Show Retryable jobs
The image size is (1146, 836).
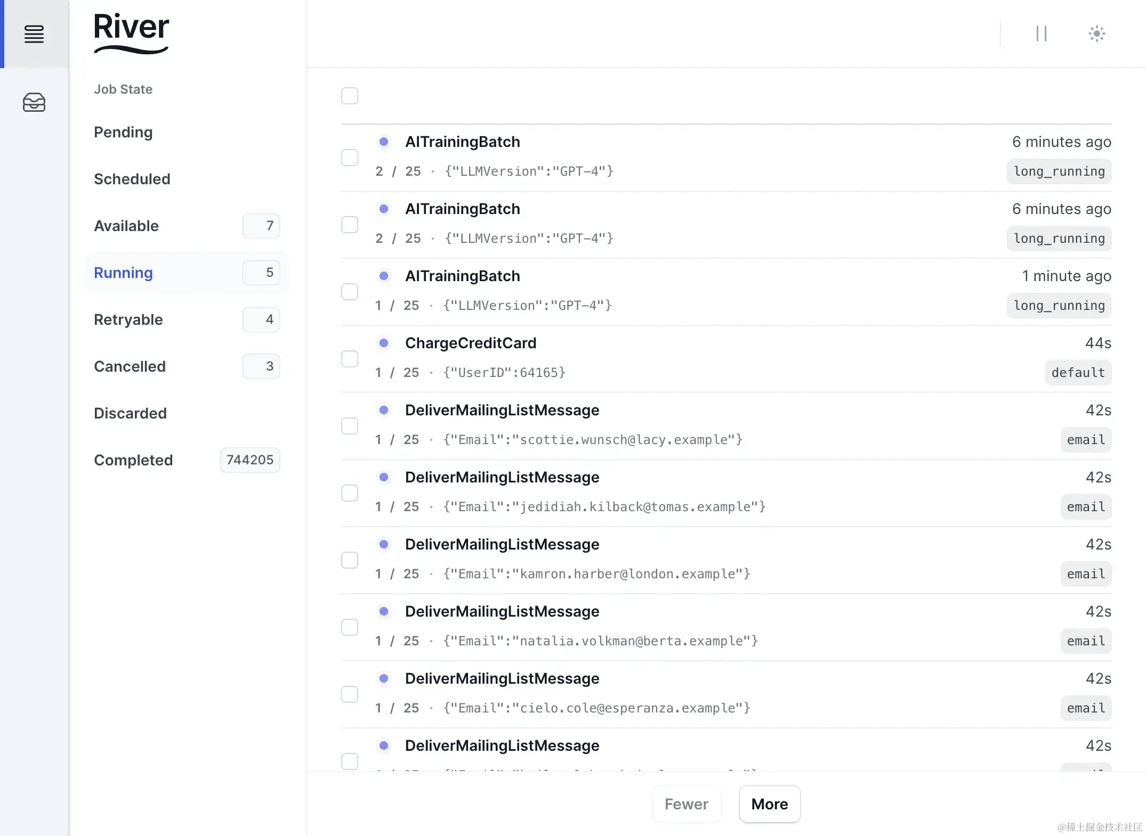coord(128,319)
